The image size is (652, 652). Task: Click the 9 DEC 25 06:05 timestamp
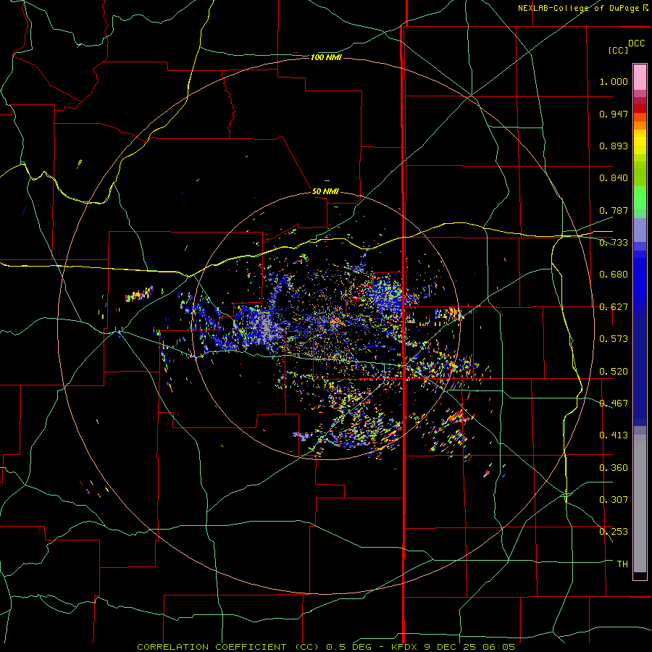(469, 647)
